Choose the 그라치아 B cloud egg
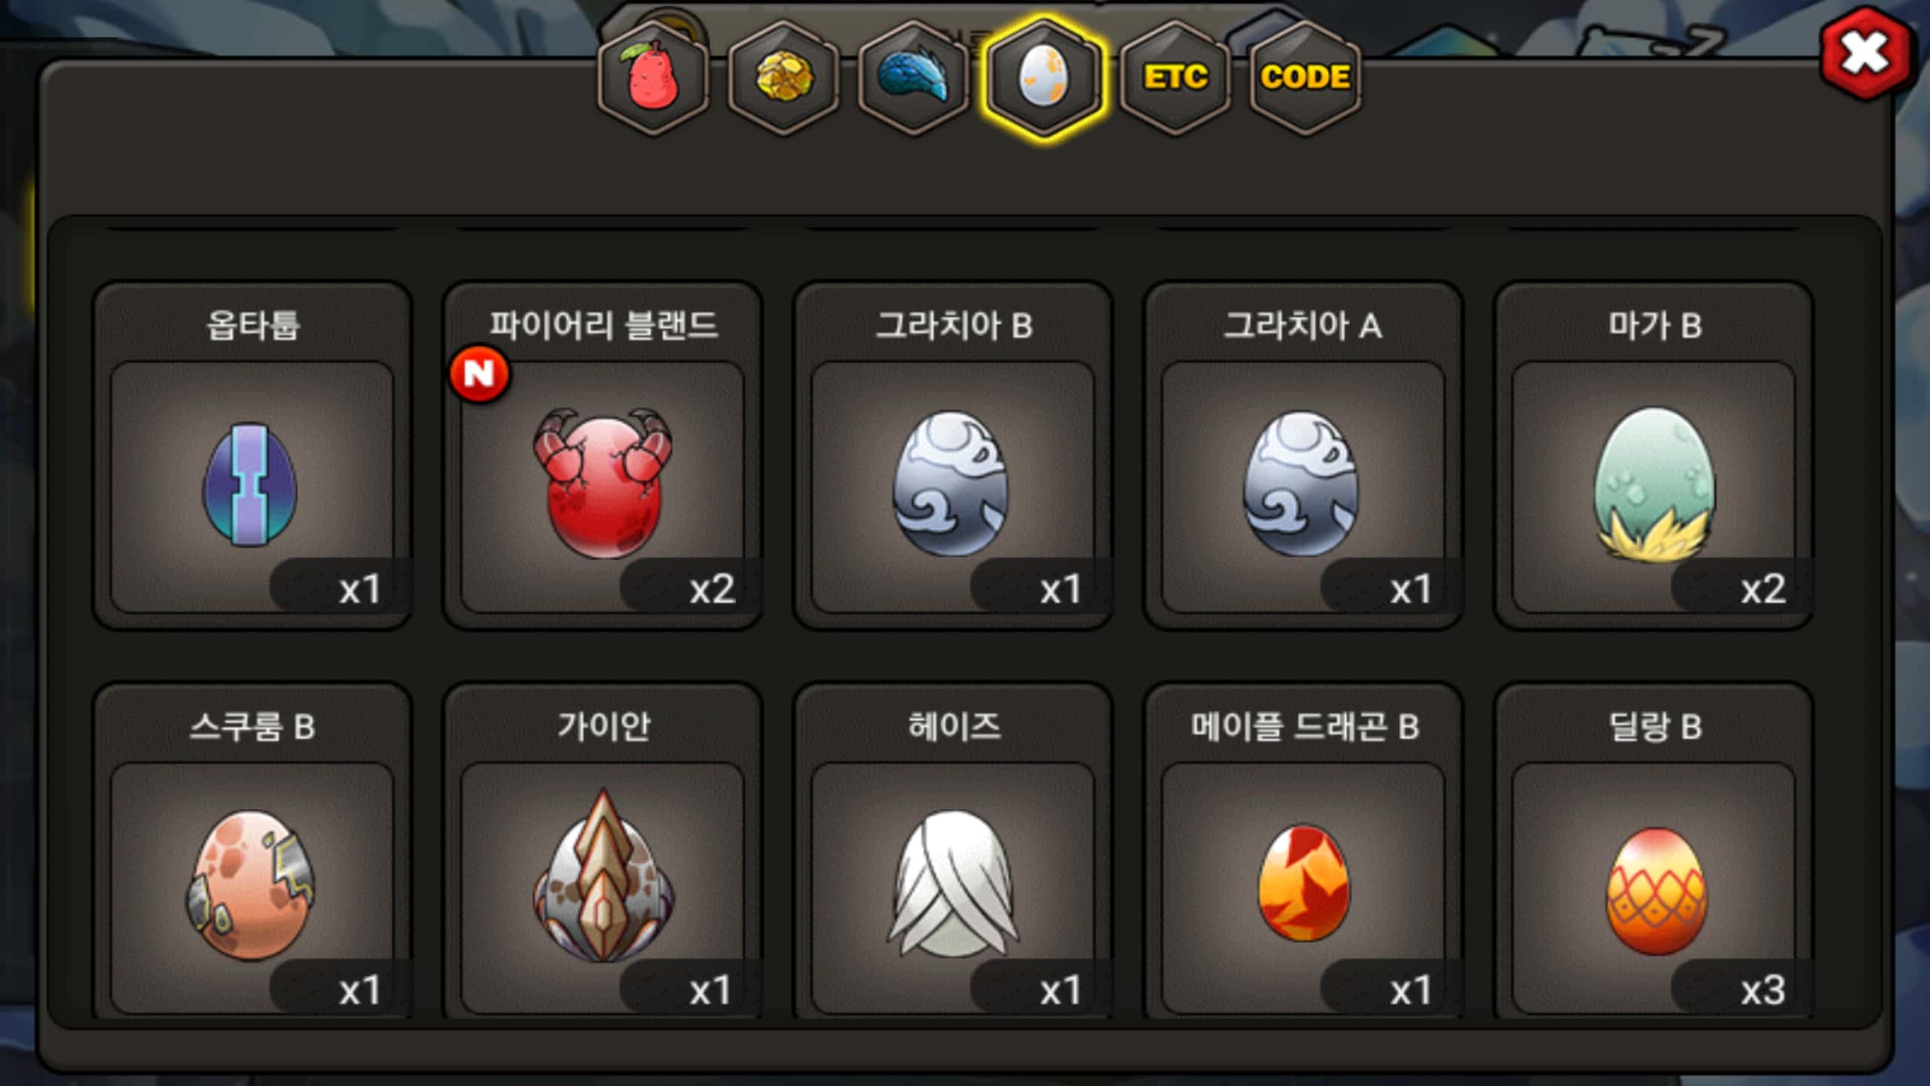This screenshot has width=1930, height=1086. [953, 456]
